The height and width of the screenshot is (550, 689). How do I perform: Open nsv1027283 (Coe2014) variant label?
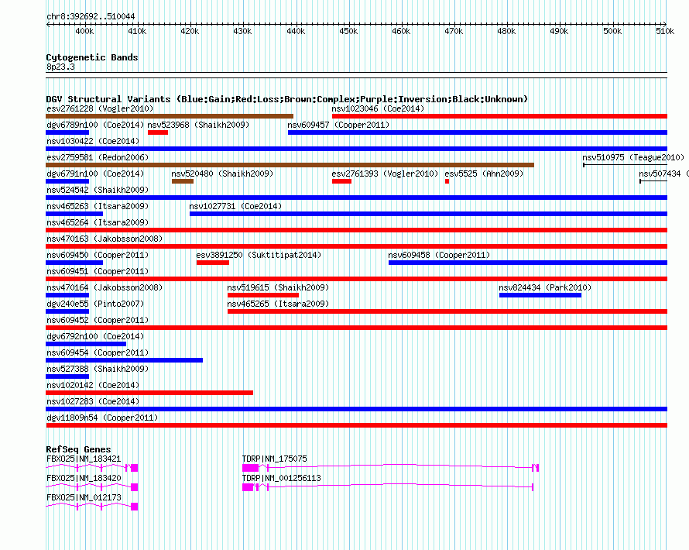click(93, 401)
